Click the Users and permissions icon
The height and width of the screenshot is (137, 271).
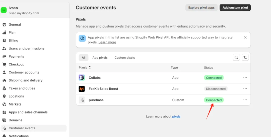tap(4, 48)
